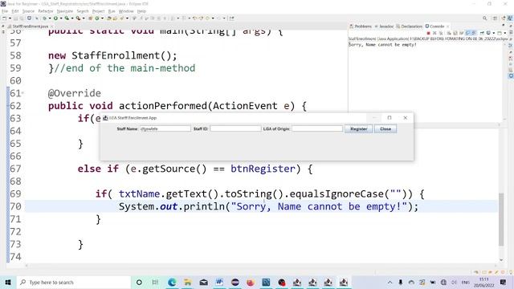Click the fold marker at line 61
The image size is (514, 289).
(23, 93)
